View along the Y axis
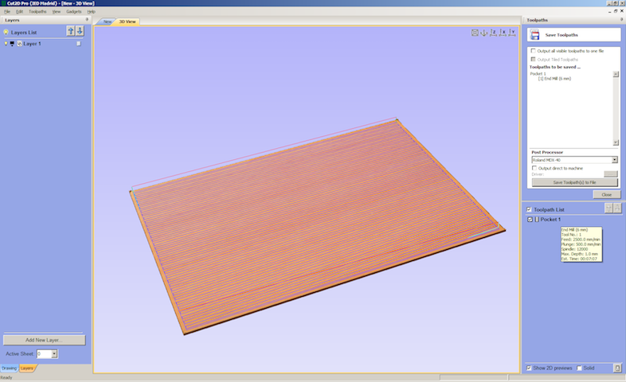The image size is (626, 382). pos(512,33)
